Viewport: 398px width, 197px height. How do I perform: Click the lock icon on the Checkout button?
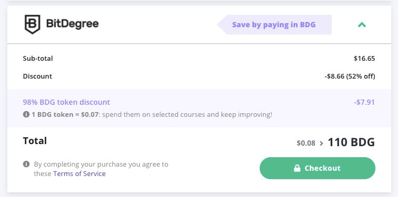(x=297, y=168)
